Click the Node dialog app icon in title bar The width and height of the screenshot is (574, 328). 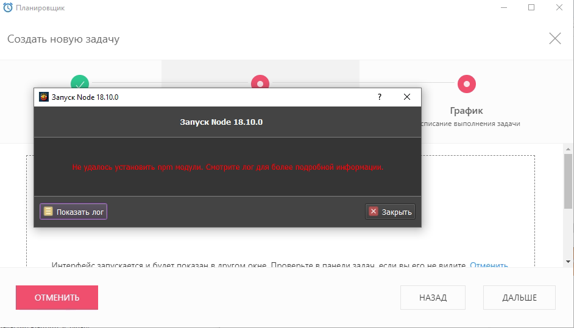tap(43, 97)
